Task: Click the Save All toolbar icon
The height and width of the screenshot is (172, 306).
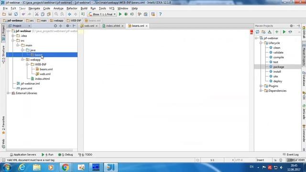Action: point(10,14)
